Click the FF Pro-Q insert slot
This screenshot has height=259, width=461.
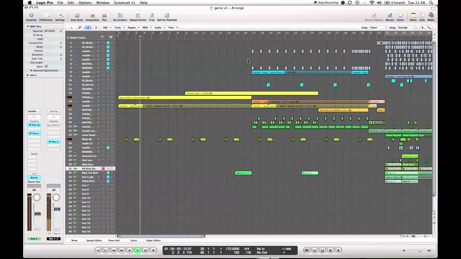coord(34,125)
